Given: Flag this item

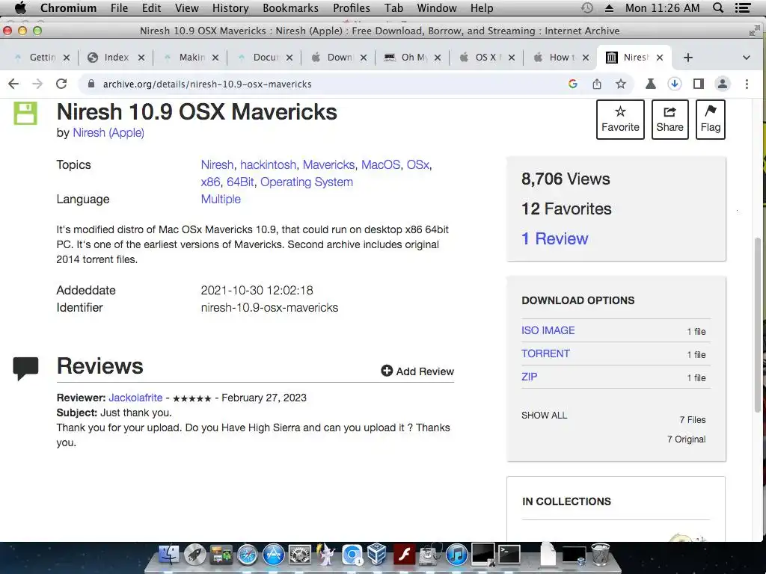Looking at the screenshot, I should (711, 120).
